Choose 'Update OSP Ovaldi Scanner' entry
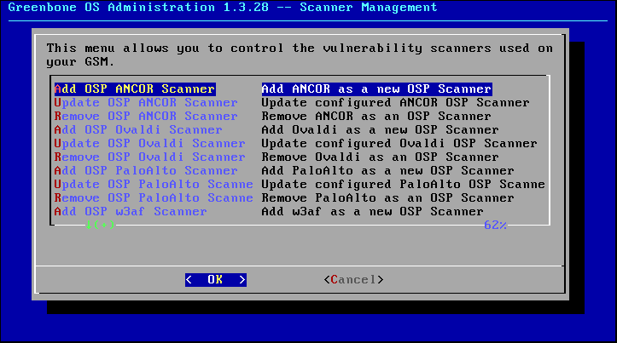 pyautogui.click(x=150, y=144)
